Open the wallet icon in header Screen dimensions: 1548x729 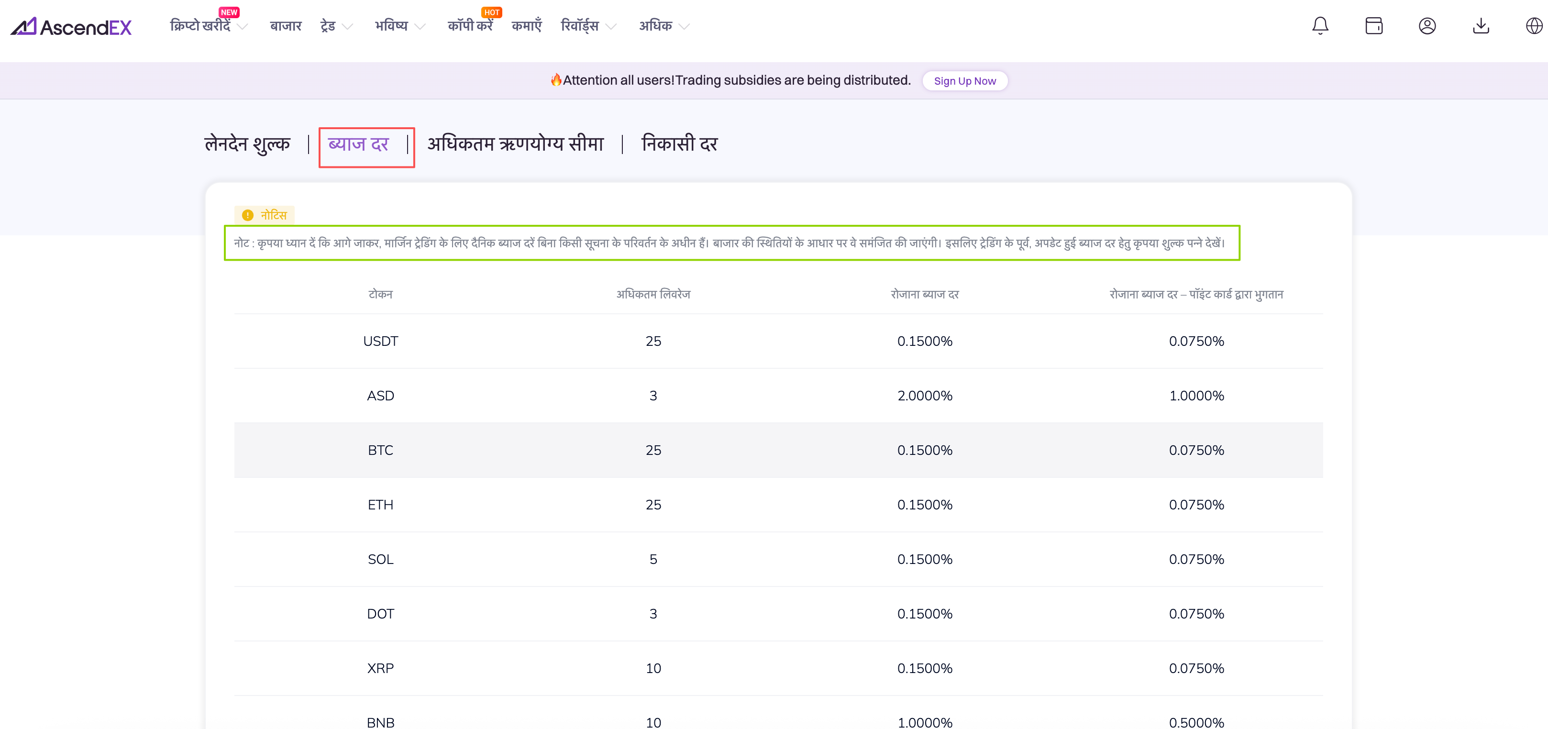point(1373,26)
